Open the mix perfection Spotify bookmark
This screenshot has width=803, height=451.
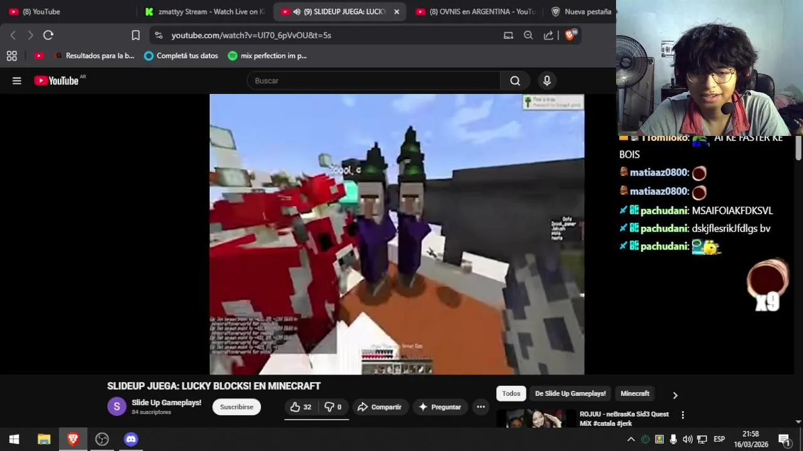tap(267, 56)
